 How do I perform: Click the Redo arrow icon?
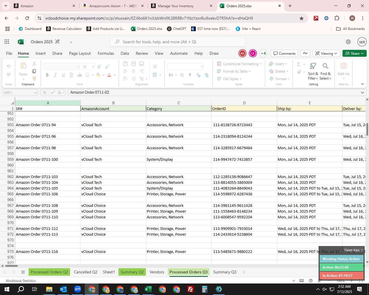(9, 75)
